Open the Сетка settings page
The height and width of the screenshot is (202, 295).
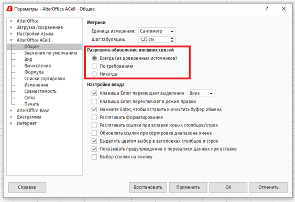tap(30, 98)
